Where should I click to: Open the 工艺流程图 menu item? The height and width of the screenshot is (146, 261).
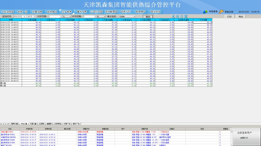[x=8, y=12]
